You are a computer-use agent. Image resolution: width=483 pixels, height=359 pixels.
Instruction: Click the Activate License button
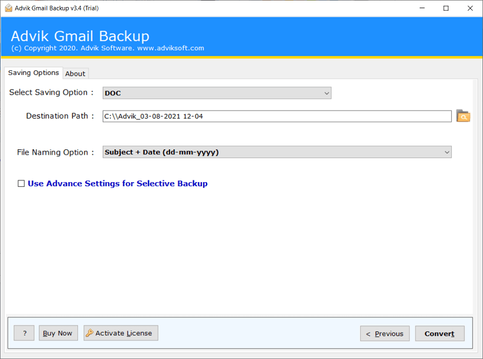coord(121,333)
